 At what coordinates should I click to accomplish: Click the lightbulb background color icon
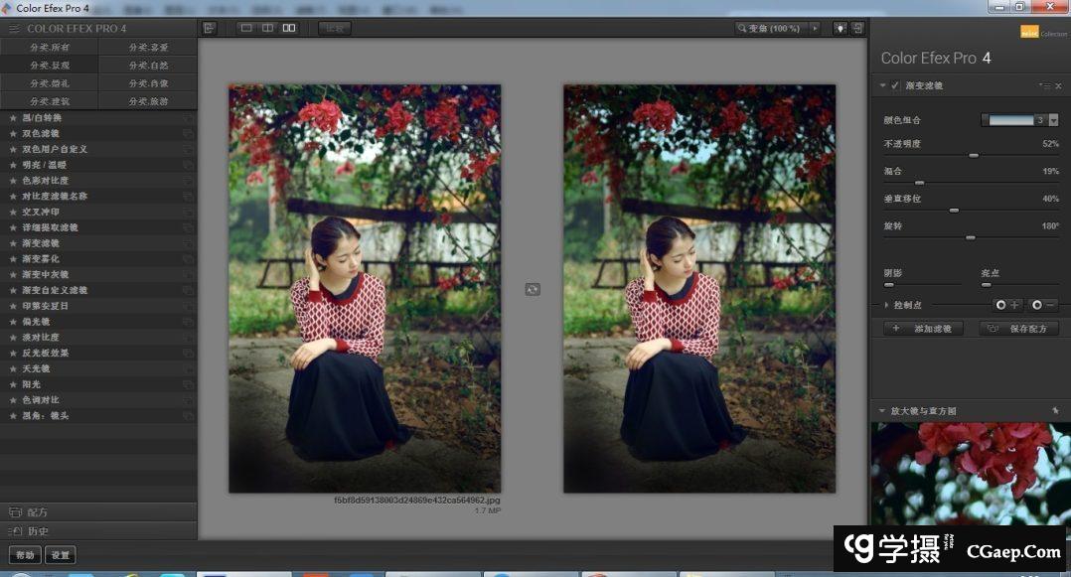click(x=841, y=28)
